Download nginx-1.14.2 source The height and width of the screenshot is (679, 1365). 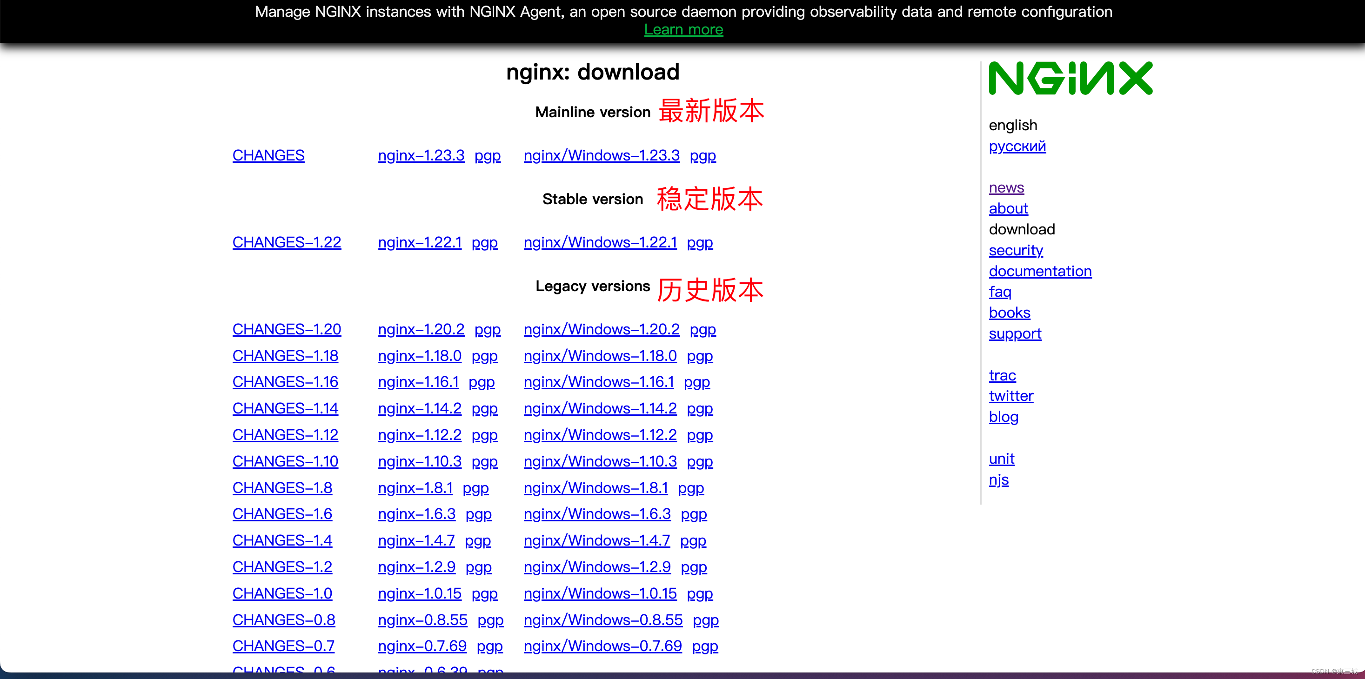[x=420, y=408]
